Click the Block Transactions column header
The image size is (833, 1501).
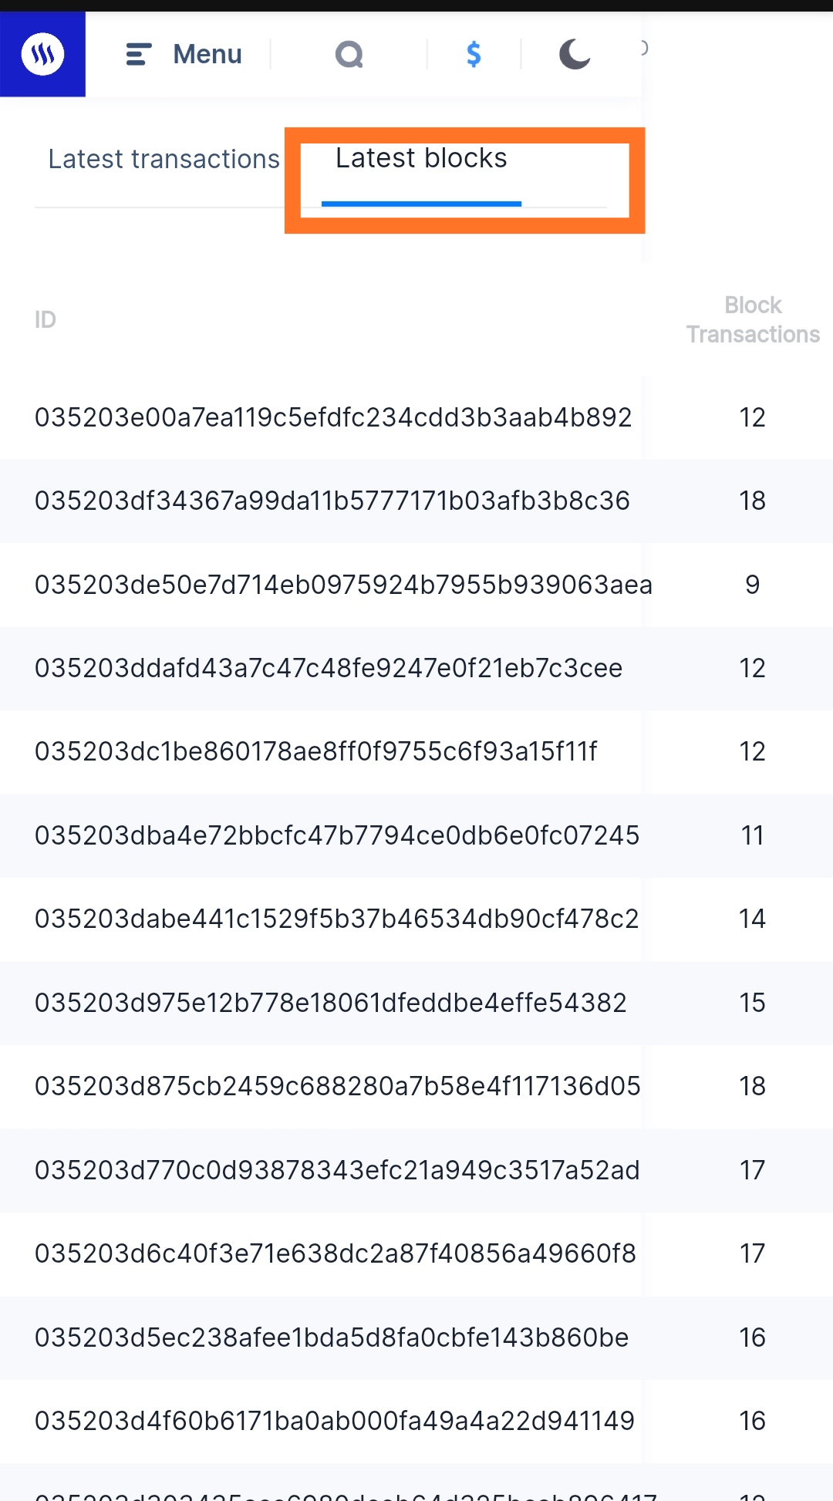(x=753, y=319)
